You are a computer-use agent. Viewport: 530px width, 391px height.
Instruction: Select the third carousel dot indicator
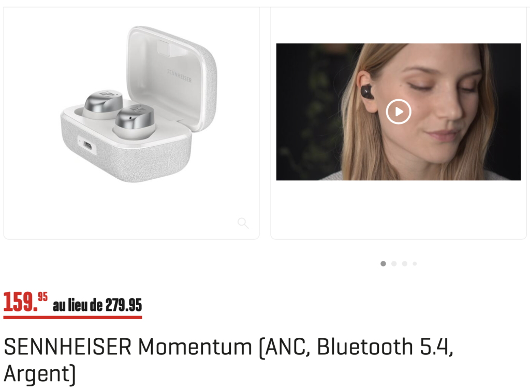(x=405, y=263)
